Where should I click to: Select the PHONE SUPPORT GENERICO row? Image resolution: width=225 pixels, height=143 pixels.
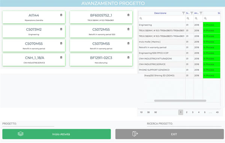click(179, 70)
